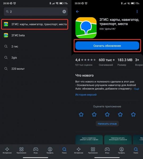Open Профиль tab in left screen
The height and width of the screenshot is (159, 143).
click(50, 150)
